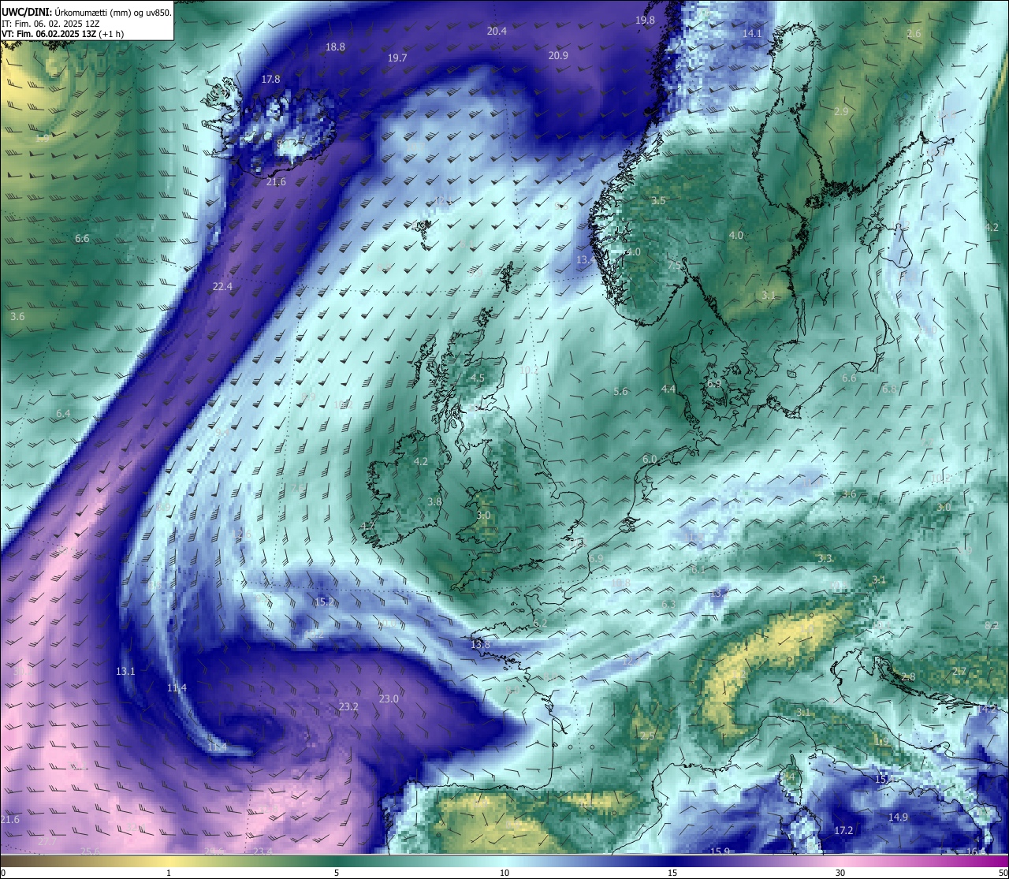Image resolution: width=1009 pixels, height=879 pixels.
Task: Click the 14.9 value label
Action: (x=898, y=817)
